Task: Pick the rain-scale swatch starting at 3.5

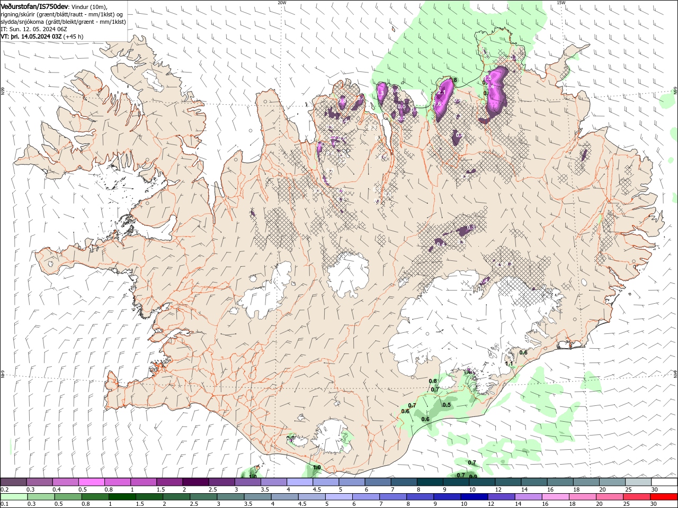Action: pos(257,497)
